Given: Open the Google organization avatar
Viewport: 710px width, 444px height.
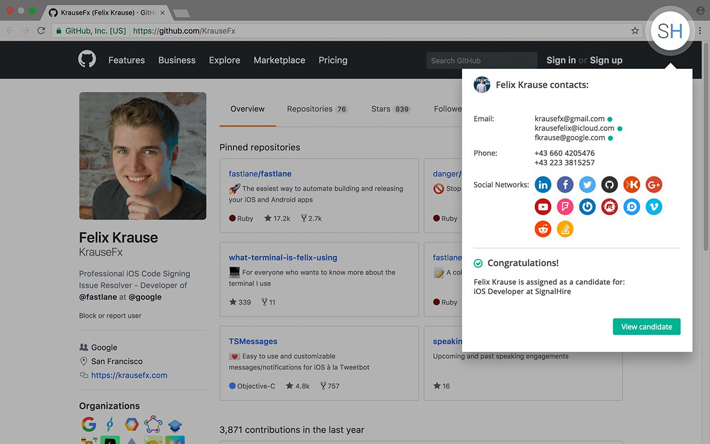Looking at the screenshot, I should point(89,425).
